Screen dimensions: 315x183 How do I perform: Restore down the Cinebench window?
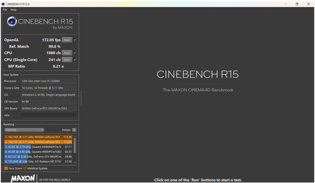(x=297, y=4)
